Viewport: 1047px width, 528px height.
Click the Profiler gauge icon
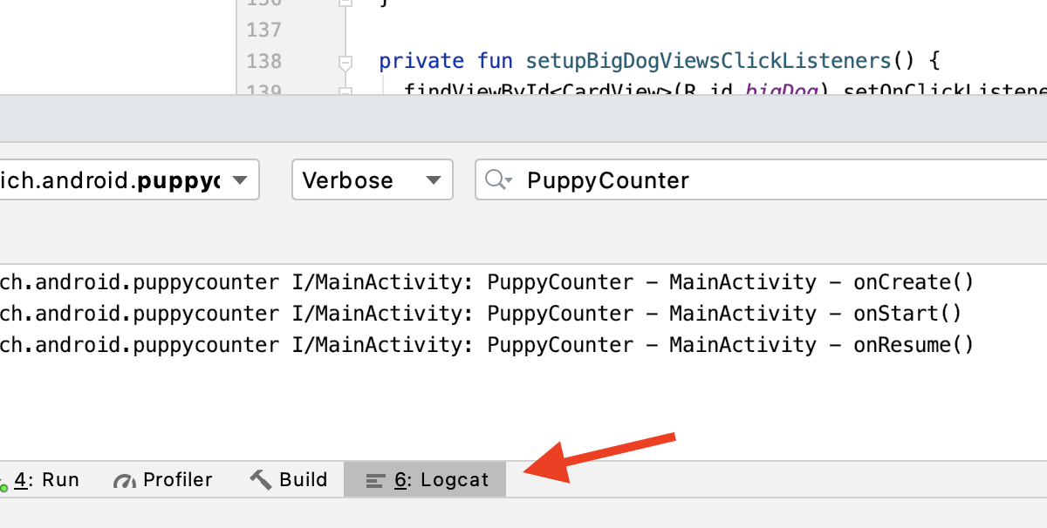pos(125,480)
